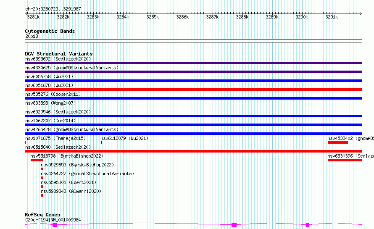Select the purple bar for nsv6595692

[x=193, y=63]
